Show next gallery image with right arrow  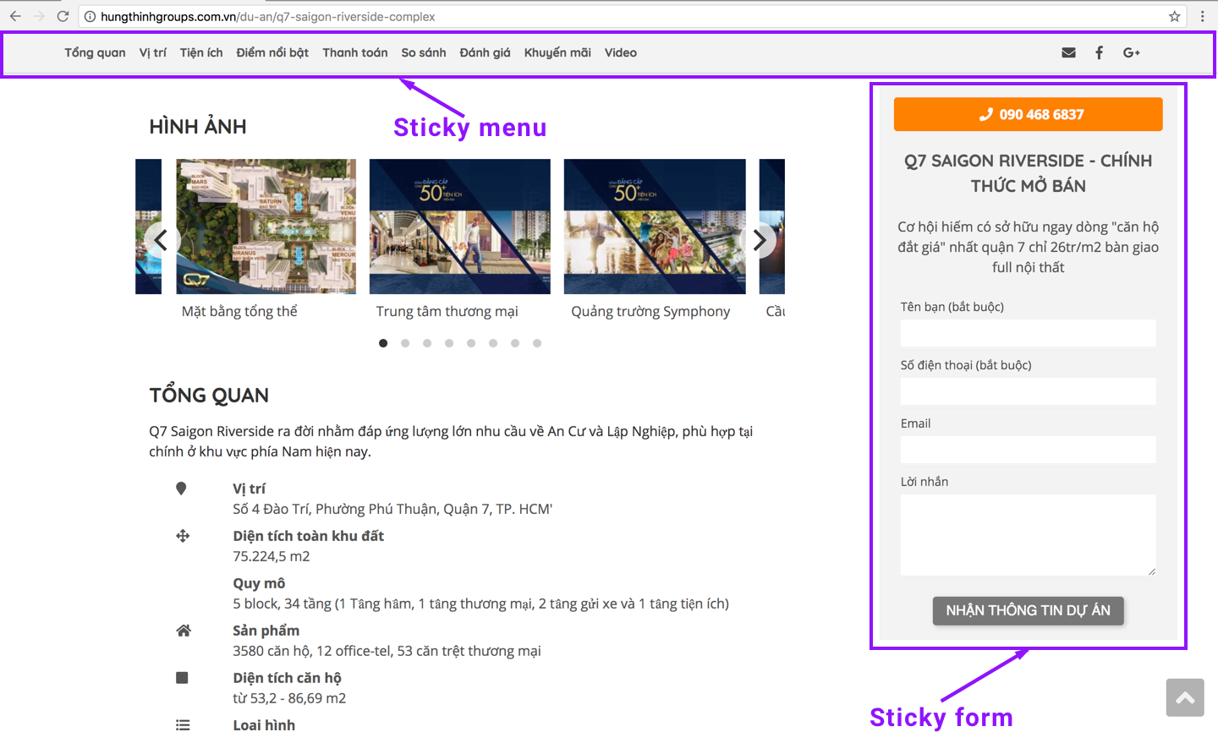[759, 240]
